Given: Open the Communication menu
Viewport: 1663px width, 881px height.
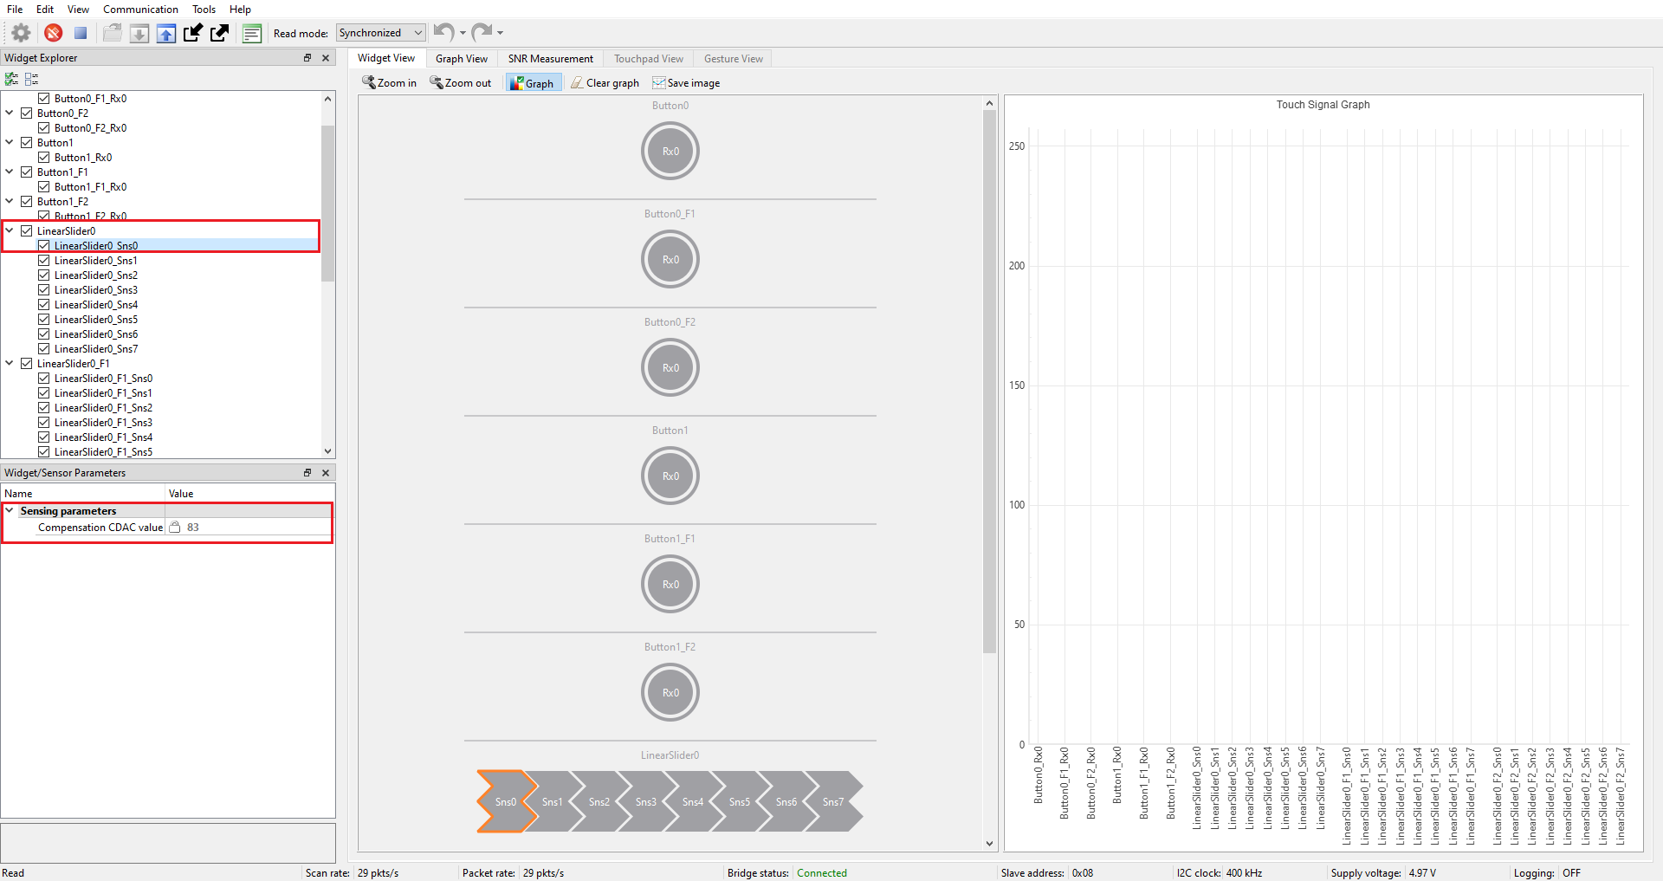Looking at the screenshot, I should click(140, 10).
